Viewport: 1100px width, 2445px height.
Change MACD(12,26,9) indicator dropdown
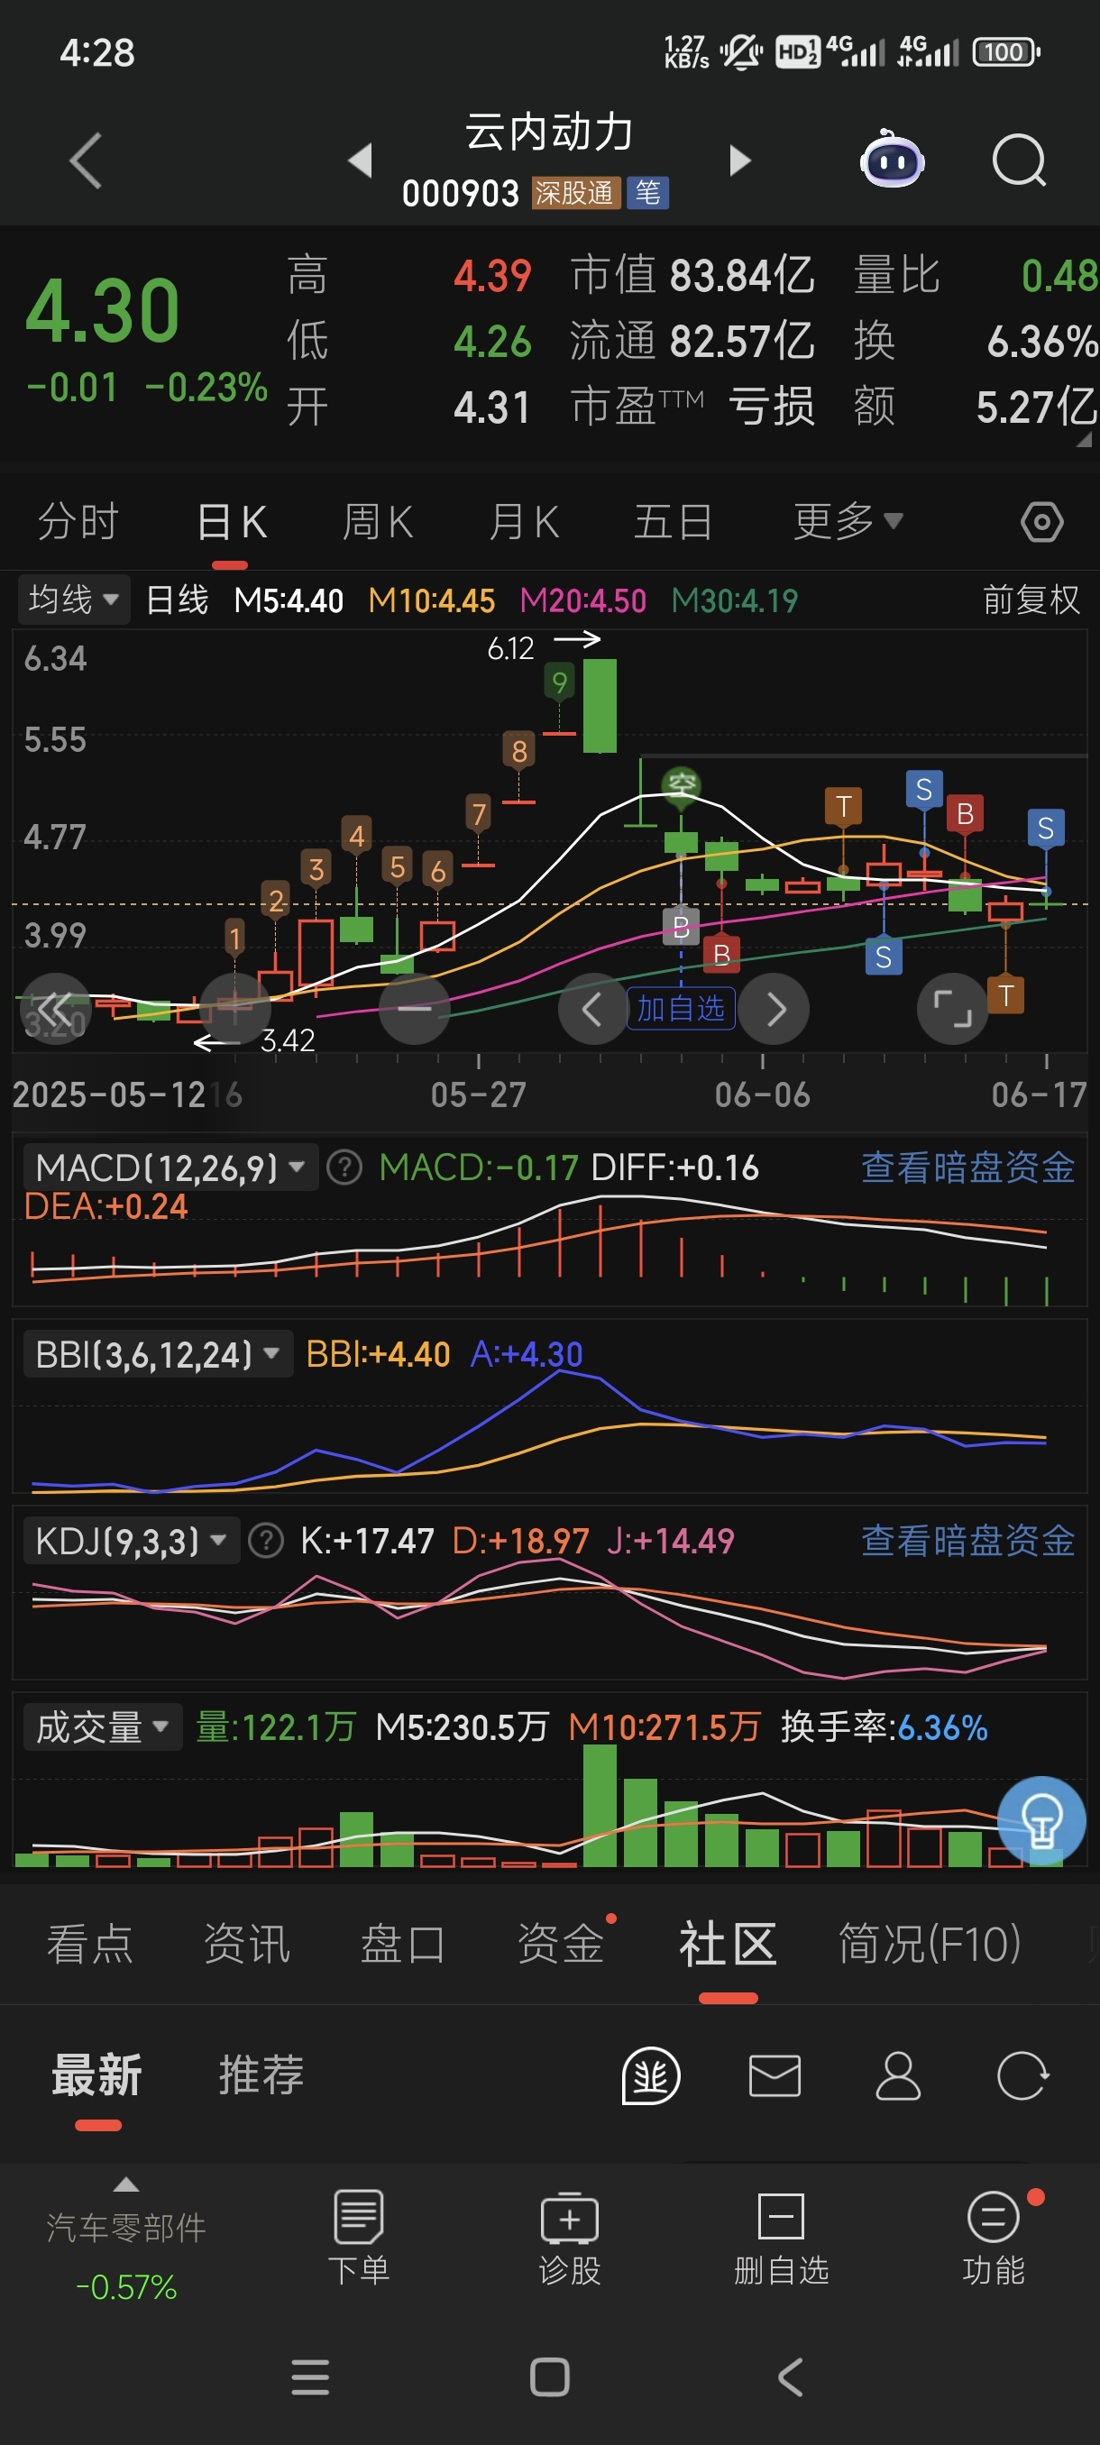pyautogui.click(x=170, y=1168)
